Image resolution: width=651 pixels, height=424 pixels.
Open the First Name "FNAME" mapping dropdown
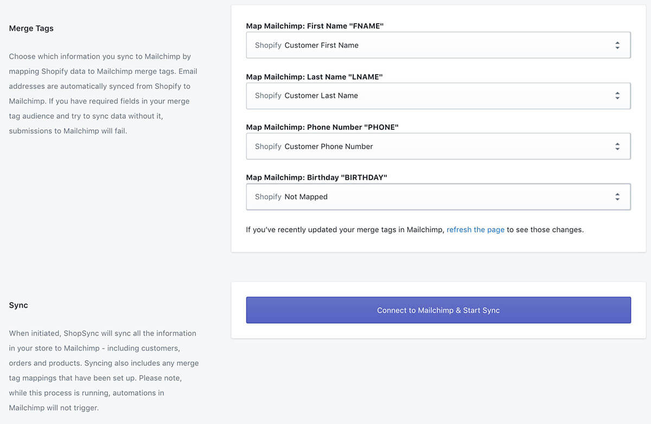pos(438,45)
